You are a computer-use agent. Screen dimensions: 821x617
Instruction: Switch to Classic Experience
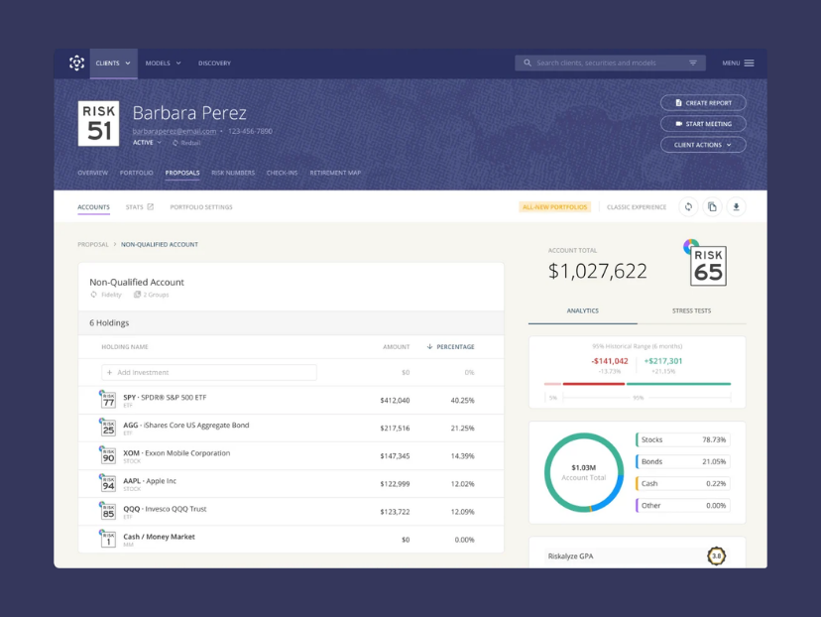[637, 207]
